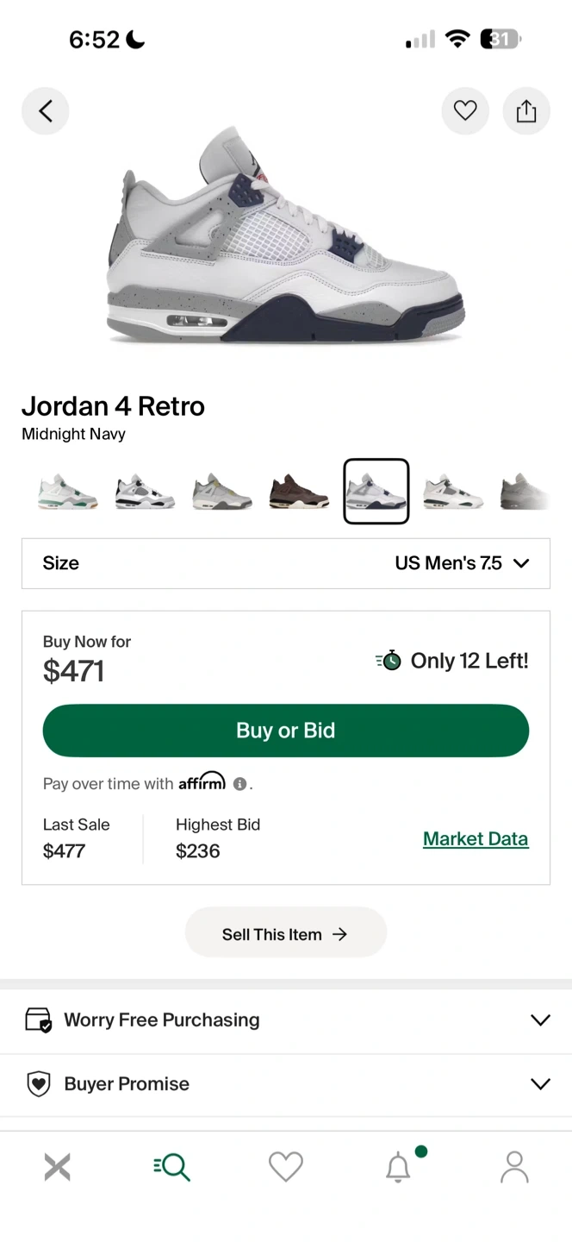Select the green-accent Jordan 4 thumbnail
The width and height of the screenshot is (572, 1242).
68,492
